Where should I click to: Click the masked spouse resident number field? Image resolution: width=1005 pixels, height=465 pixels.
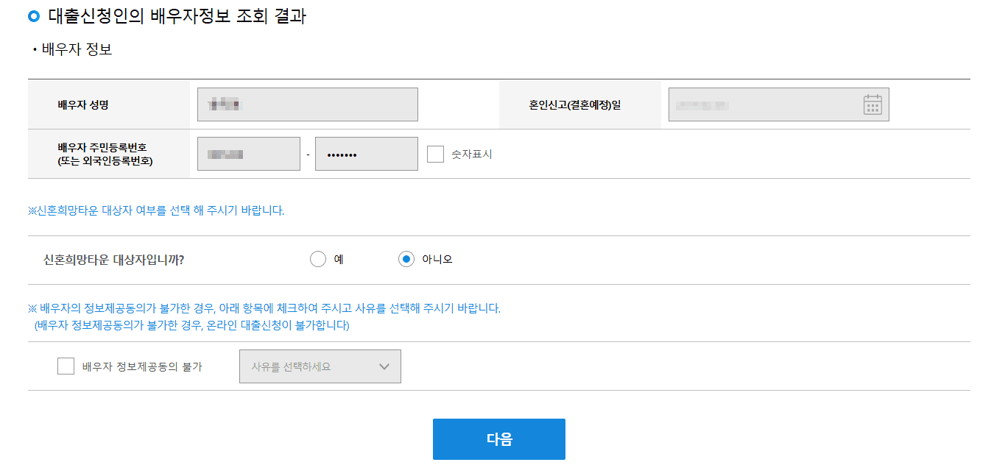point(248,153)
